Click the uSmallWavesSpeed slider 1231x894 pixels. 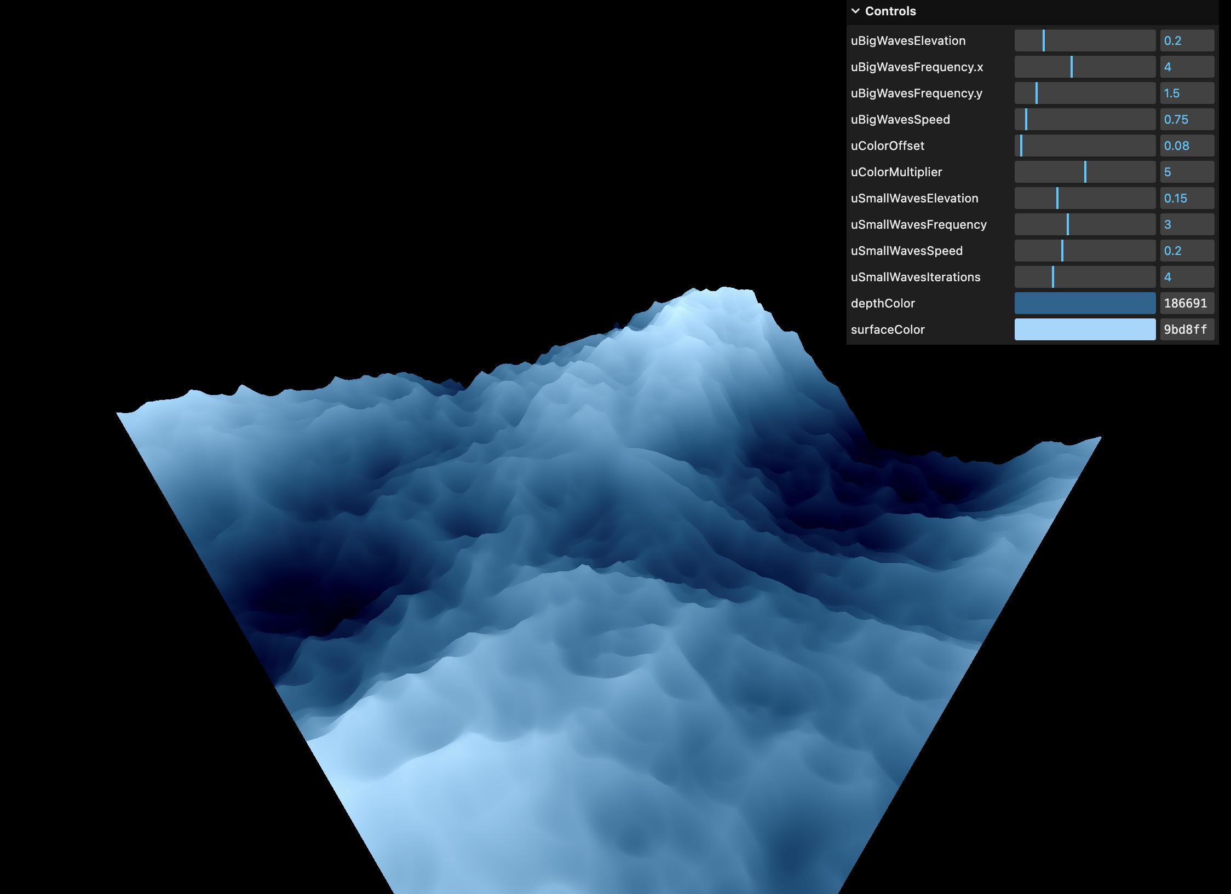(1084, 251)
